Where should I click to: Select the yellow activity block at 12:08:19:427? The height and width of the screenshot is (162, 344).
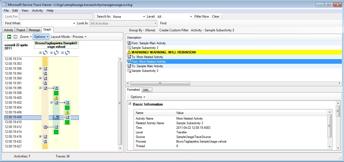[45, 147]
